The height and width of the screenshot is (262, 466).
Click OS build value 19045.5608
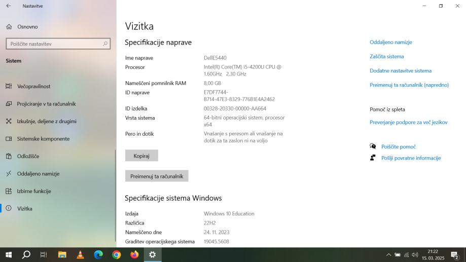point(217,242)
